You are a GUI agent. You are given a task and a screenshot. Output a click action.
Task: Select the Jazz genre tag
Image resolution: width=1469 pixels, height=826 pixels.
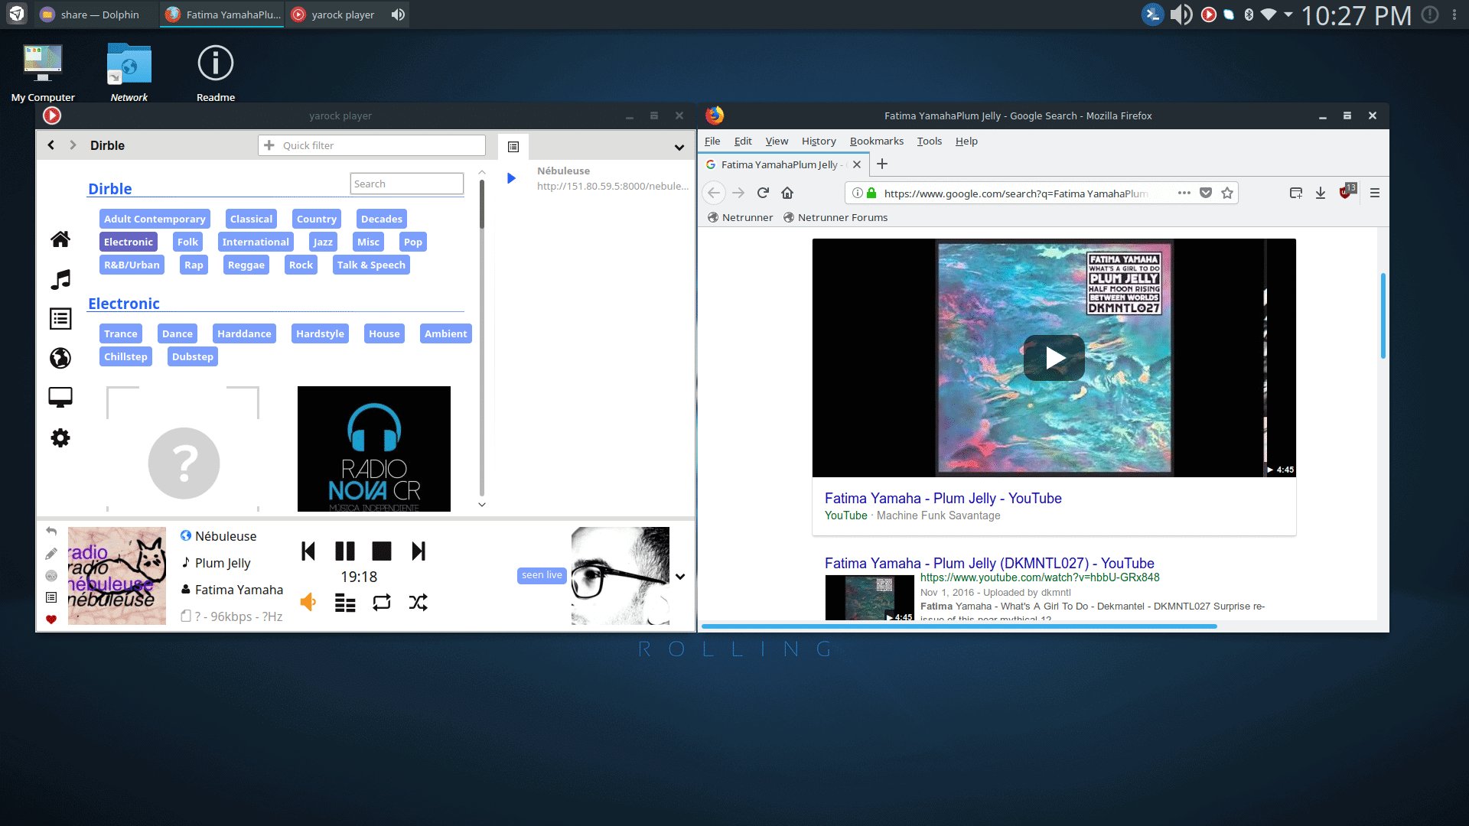pos(323,242)
